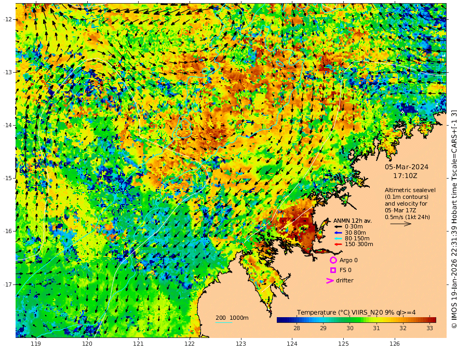Click the 'FS 0' label
Image resolution: width=457 pixels, height=353 pixels.
tap(345, 270)
